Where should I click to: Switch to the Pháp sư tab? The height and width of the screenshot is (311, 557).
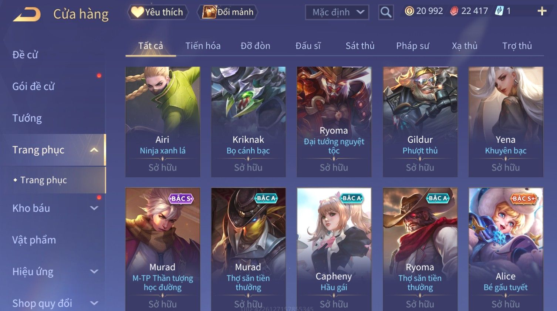coord(412,46)
